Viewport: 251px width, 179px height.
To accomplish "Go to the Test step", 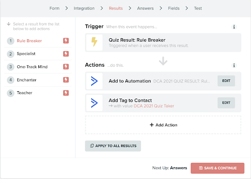I will [198, 8].
